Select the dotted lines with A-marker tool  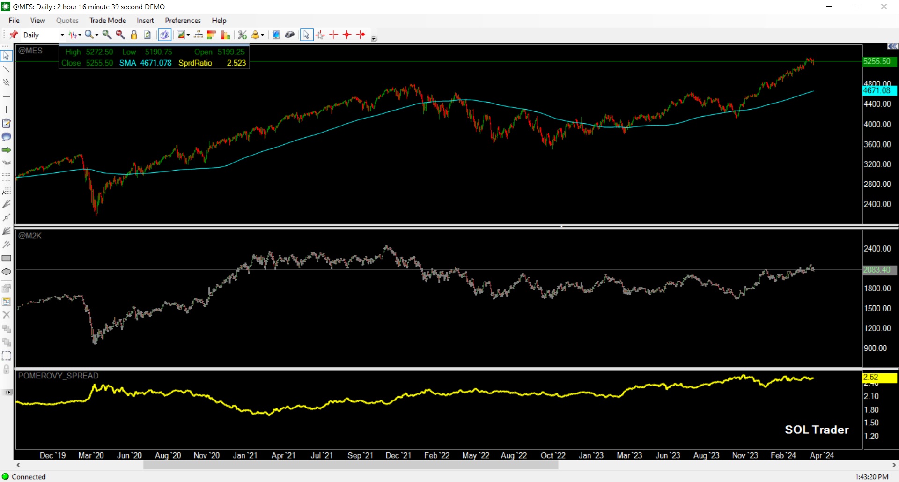(x=7, y=191)
